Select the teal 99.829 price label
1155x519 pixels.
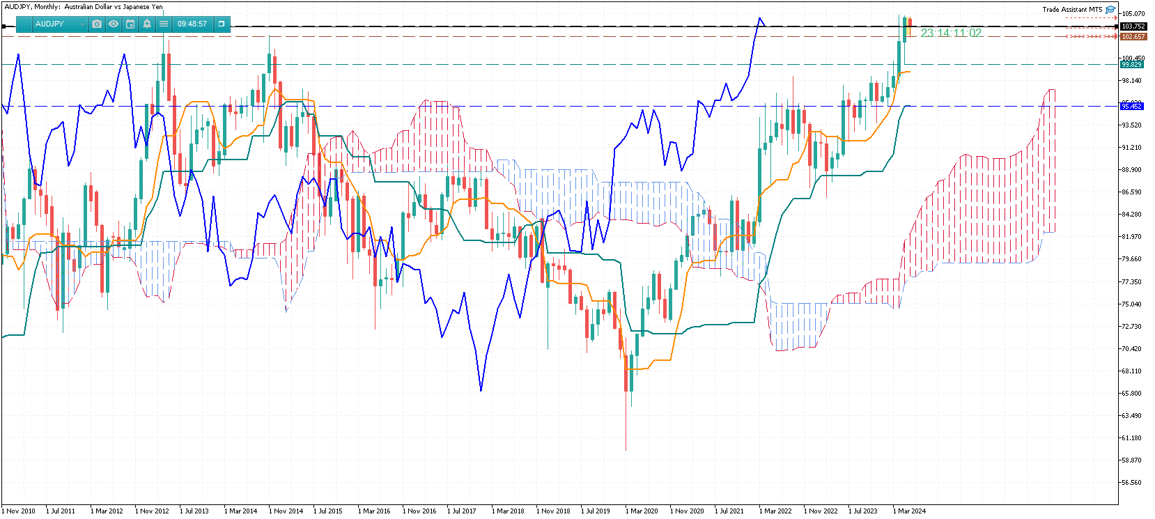[1131, 64]
